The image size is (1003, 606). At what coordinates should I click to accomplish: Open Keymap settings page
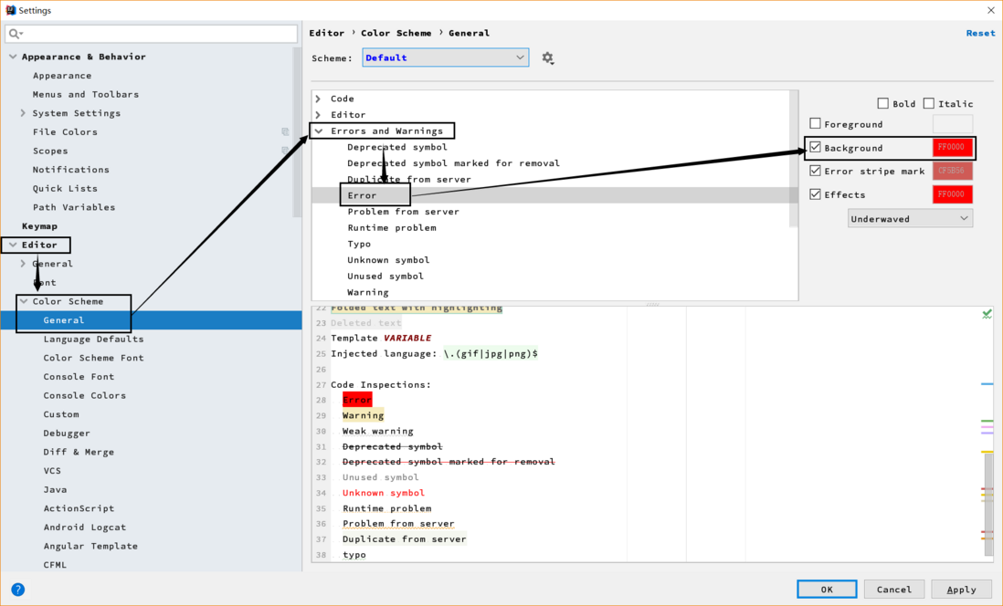point(39,225)
